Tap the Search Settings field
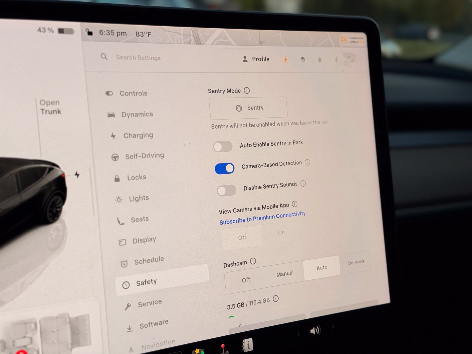This screenshot has width=472, height=354. pos(138,58)
